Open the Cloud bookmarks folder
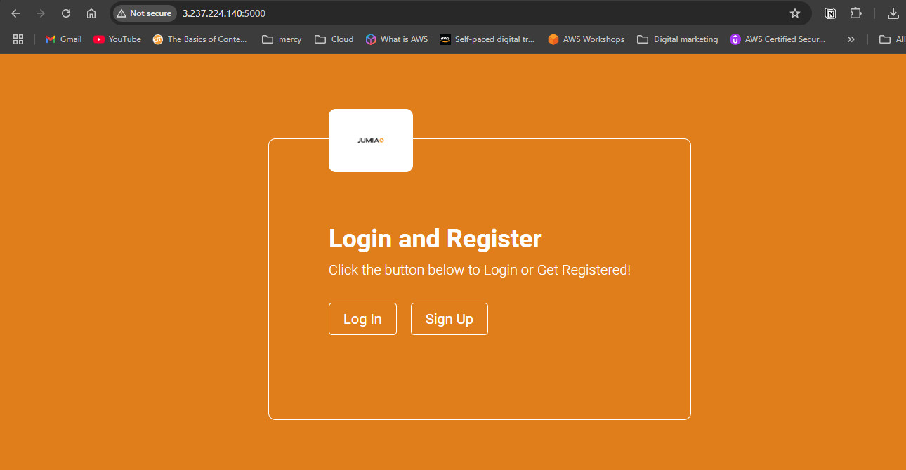The image size is (906, 470). click(x=334, y=39)
